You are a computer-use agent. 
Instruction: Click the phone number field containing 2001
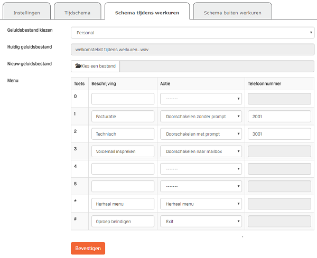279,117
